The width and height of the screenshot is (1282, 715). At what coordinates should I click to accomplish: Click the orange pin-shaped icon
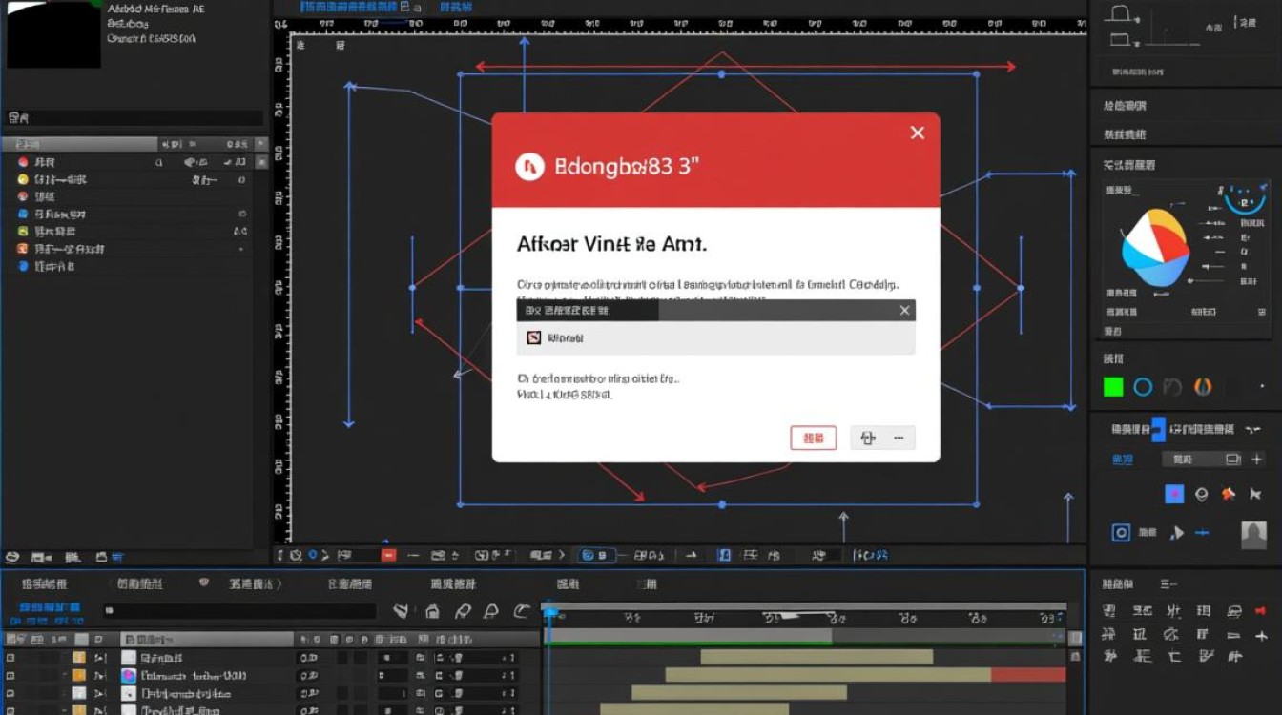pos(1229,494)
